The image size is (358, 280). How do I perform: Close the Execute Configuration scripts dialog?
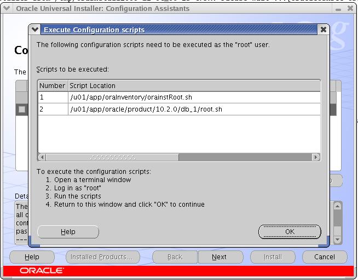tap(322, 30)
